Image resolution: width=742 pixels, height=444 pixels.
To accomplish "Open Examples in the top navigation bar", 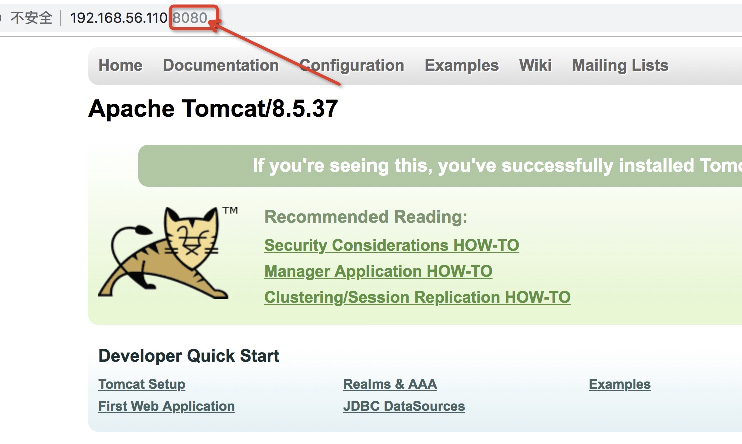I will pyautogui.click(x=462, y=65).
